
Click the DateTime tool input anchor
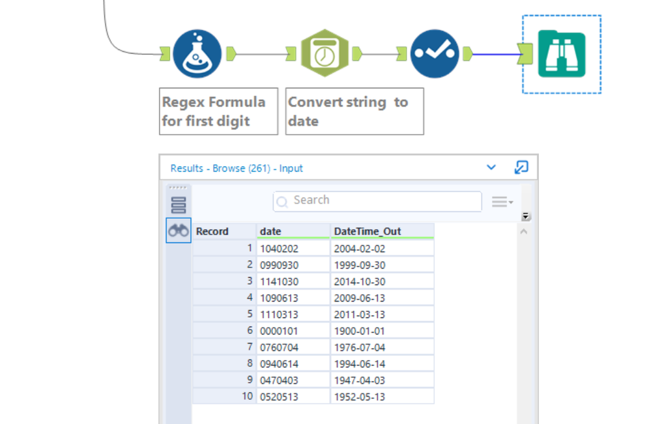[x=291, y=53]
